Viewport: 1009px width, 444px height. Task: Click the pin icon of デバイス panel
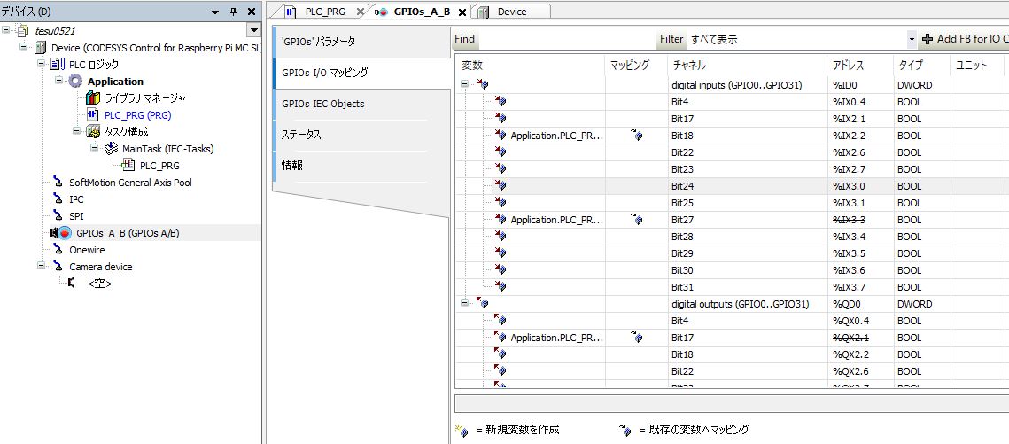point(234,12)
